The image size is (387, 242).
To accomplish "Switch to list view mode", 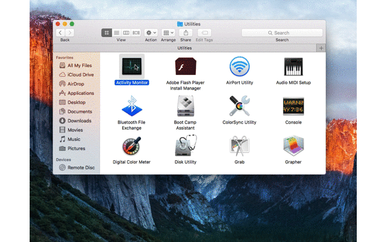I will pyautogui.click(x=117, y=33).
